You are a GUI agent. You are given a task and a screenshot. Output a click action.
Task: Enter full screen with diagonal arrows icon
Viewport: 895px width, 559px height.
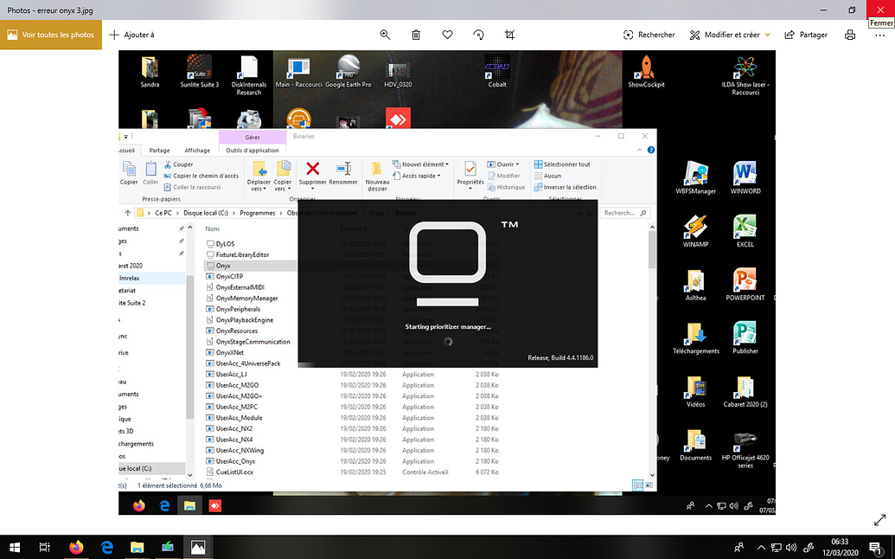click(x=879, y=519)
